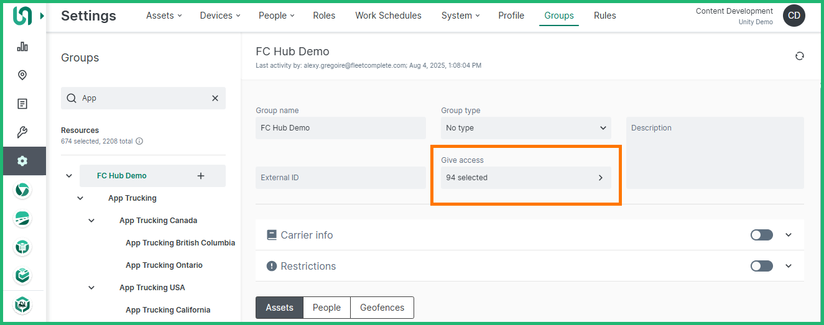Click the info icon next to 2208 total
This screenshot has height=325, width=824.
click(x=139, y=141)
